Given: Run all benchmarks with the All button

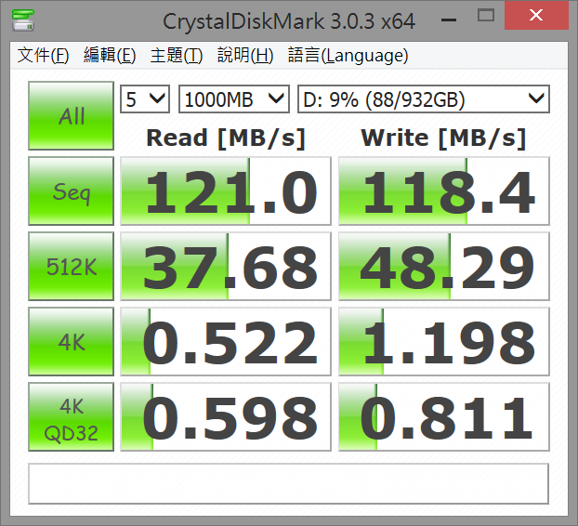Looking at the screenshot, I should point(72,116).
